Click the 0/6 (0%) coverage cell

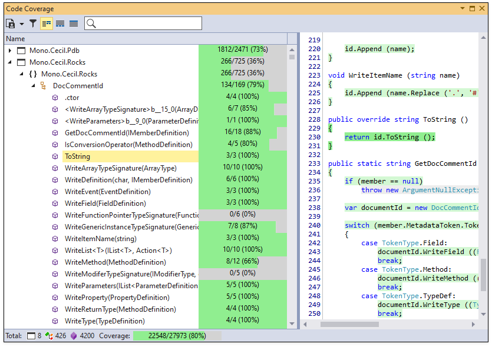243,214
